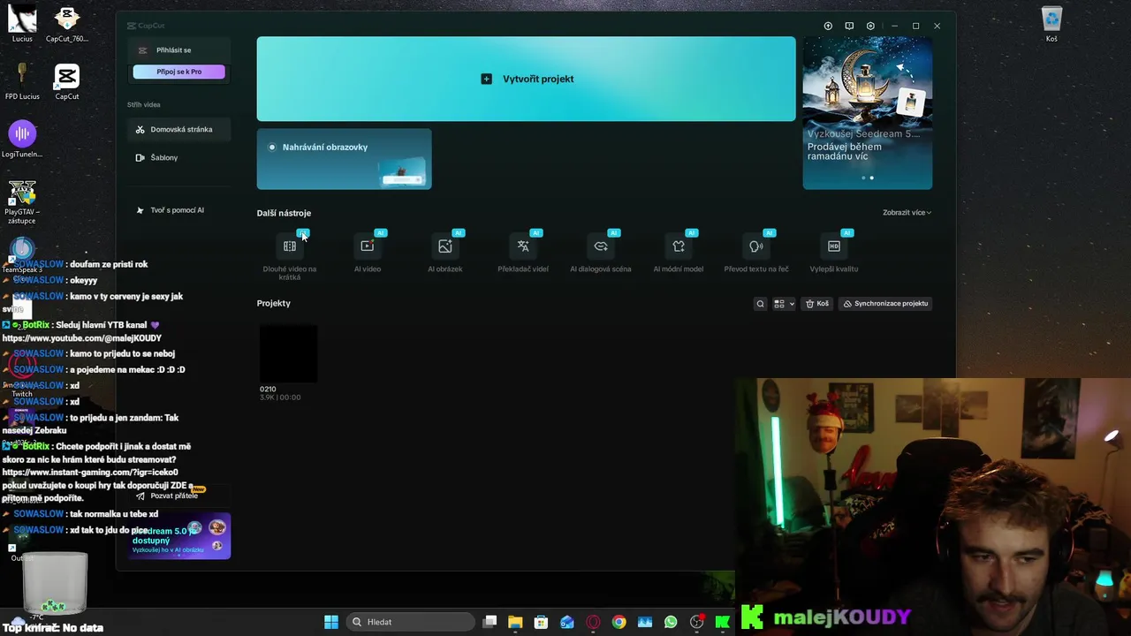The height and width of the screenshot is (636, 1131).
Task: Click Vytvořit projekt banner
Action: (x=526, y=79)
